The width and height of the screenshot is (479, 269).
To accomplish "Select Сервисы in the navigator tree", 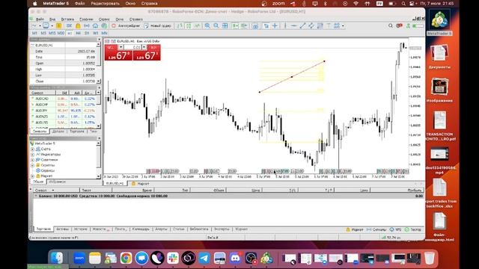I will (48, 170).
